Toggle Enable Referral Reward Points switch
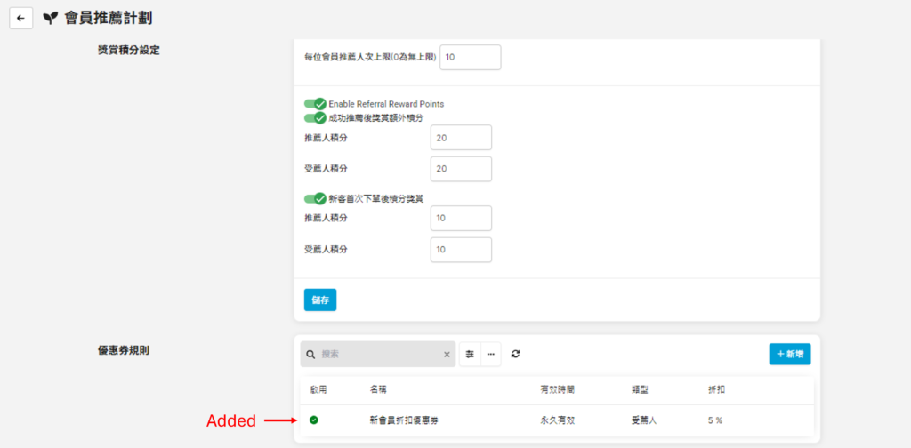Image resolution: width=911 pixels, height=448 pixels. (x=315, y=104)
